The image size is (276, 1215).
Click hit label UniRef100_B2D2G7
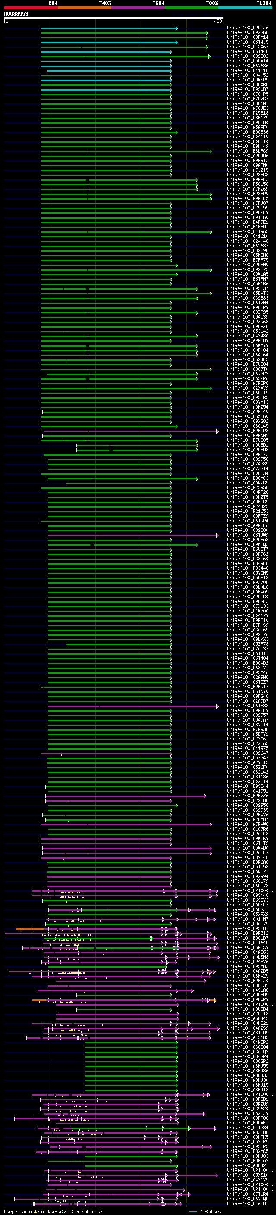tap(248, 99)
